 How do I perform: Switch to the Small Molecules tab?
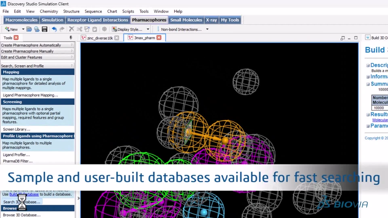tap(186, 20)
